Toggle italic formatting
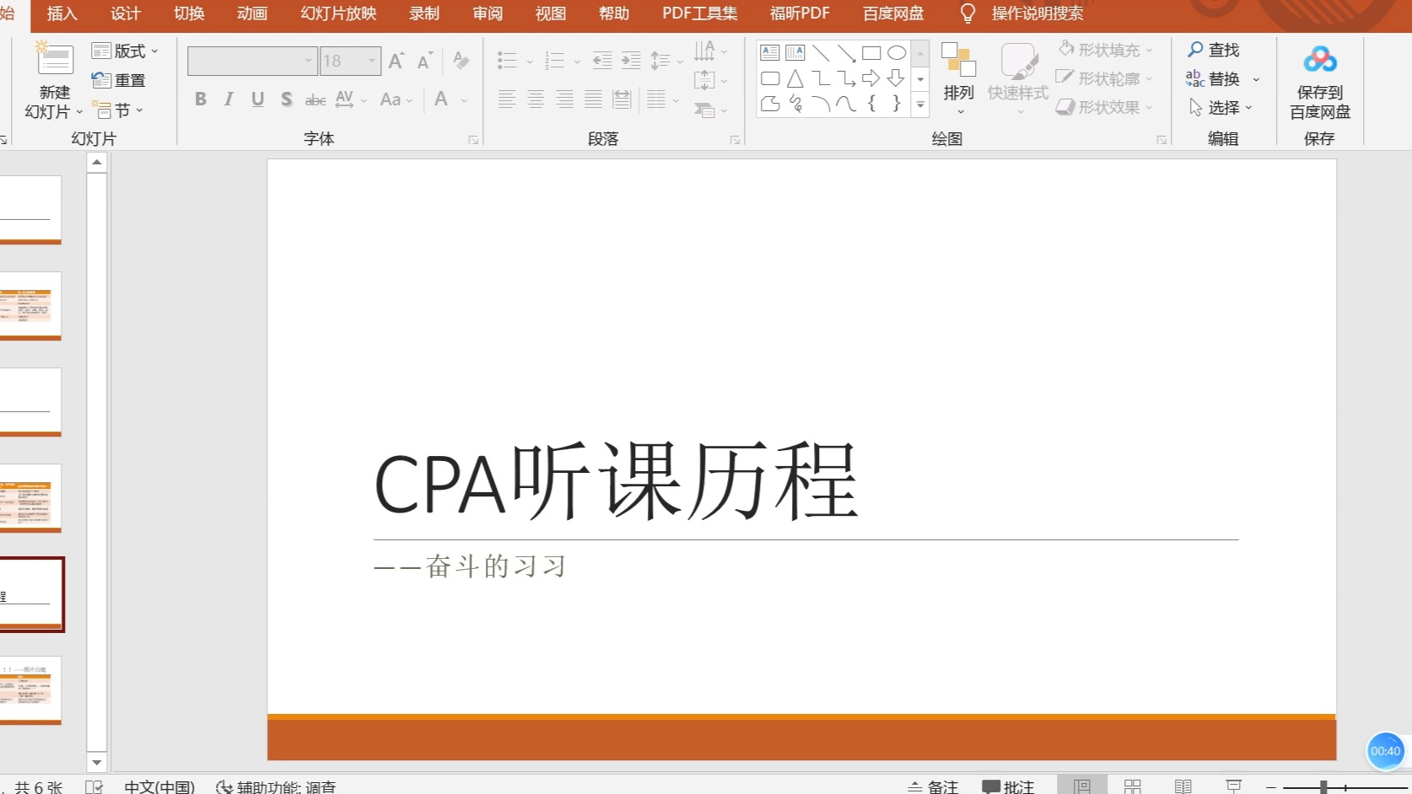The width and height of the screenshot is (1412, 794). (229, 99)
